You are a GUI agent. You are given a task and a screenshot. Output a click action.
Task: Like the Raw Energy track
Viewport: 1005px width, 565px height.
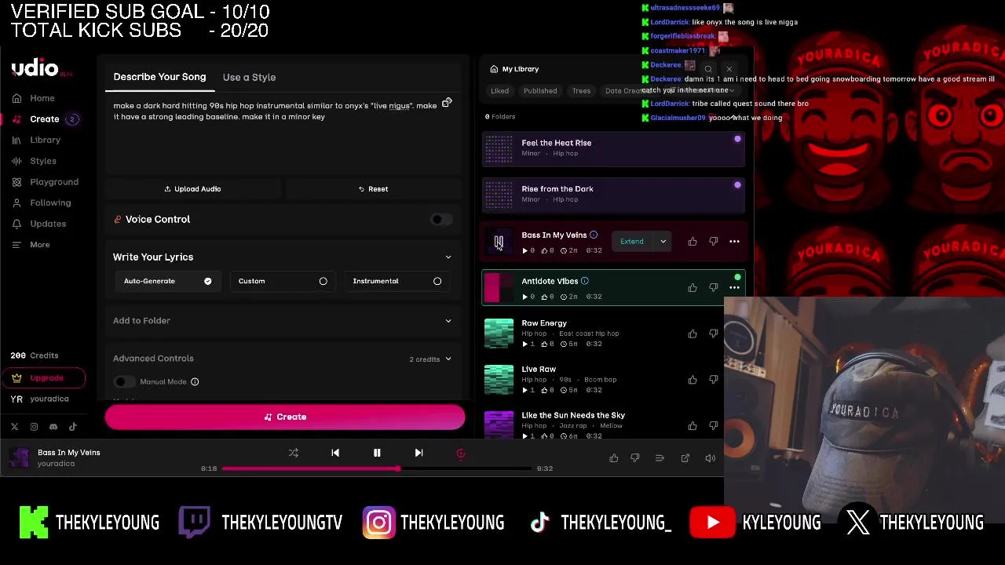pyautogui.click(x=693, y=334)
